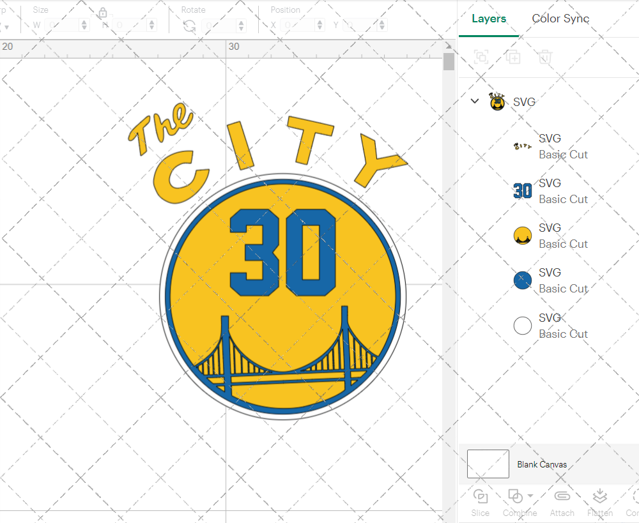Image resolution: width=639 pixels, height=523 pixels.
Task: Click the Flatten tool icon
Action: [599, 496]
